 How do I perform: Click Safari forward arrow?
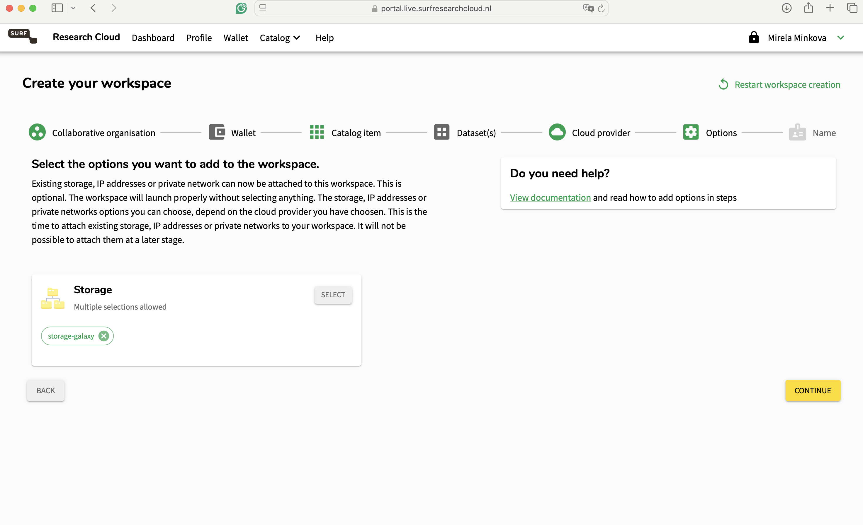(113, 8)
